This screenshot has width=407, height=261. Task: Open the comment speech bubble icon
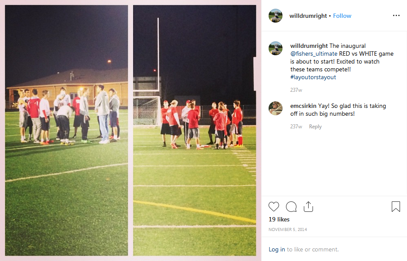pyautogui.click(x=291, y=207)
